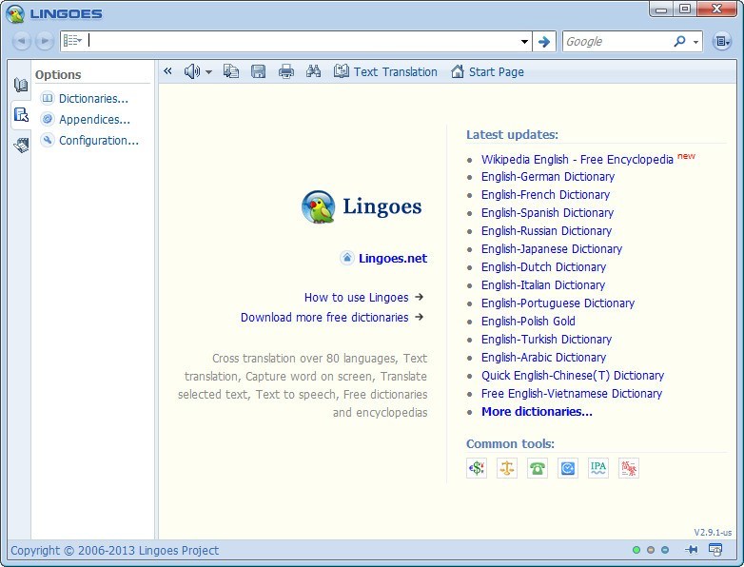Toggle the green status dot indicator

coord(636,550)
